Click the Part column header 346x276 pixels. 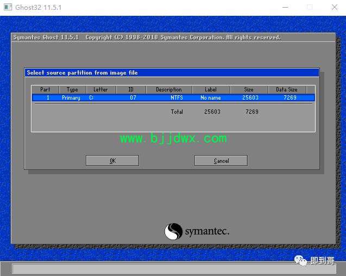click(45, 90)
